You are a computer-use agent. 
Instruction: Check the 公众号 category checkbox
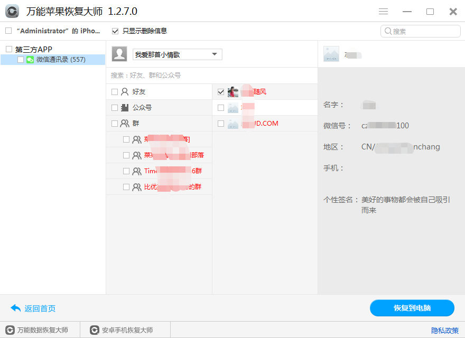click(115, 108)
